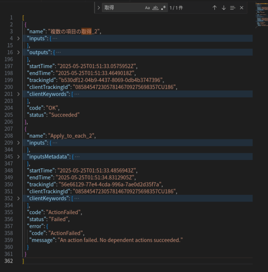Screen dimensions: 268x272
Task: Click line number 362
Action: point(9,261)
